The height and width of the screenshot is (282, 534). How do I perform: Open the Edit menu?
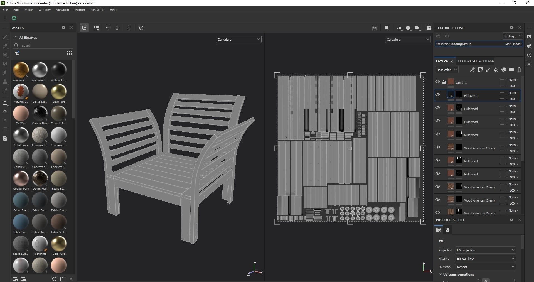pos(16,10)
